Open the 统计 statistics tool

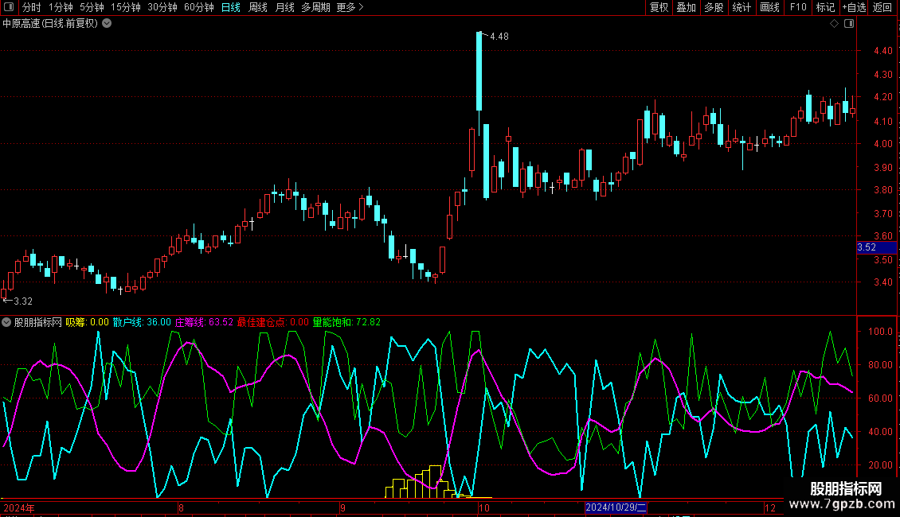tap(741, 7)
